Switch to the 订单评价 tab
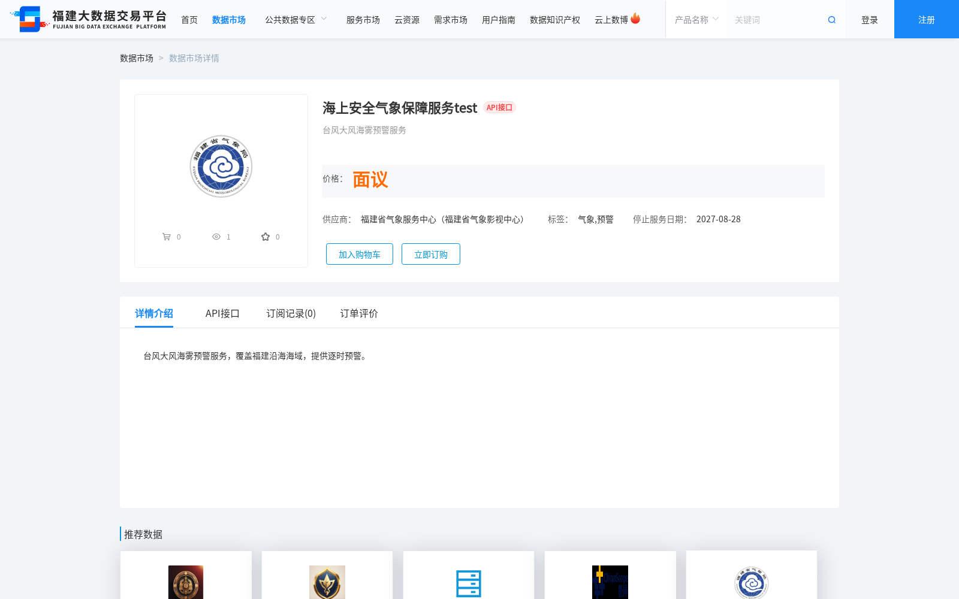Viewport: 959px width, 599px height. [x=359, y=313]
